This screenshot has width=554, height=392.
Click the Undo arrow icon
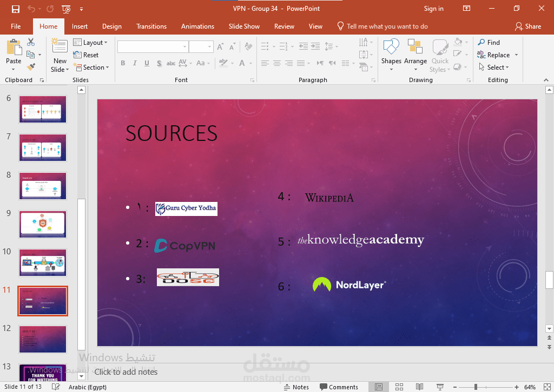click(x=31, y=9)
